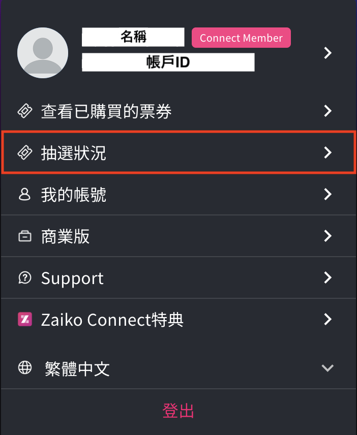Open the profile using the top chevron
Viewport: 357px width, 435px height.
coord(328,53)
